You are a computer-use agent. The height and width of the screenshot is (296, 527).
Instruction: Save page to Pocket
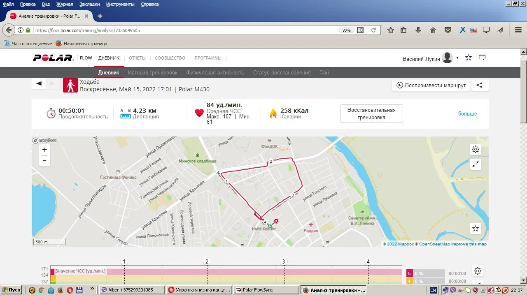coord(448,30)
